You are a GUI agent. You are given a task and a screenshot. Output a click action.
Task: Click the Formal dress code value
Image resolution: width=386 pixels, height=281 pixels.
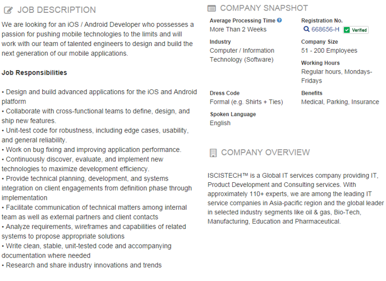pyautogui.click(x=246, y=102)
